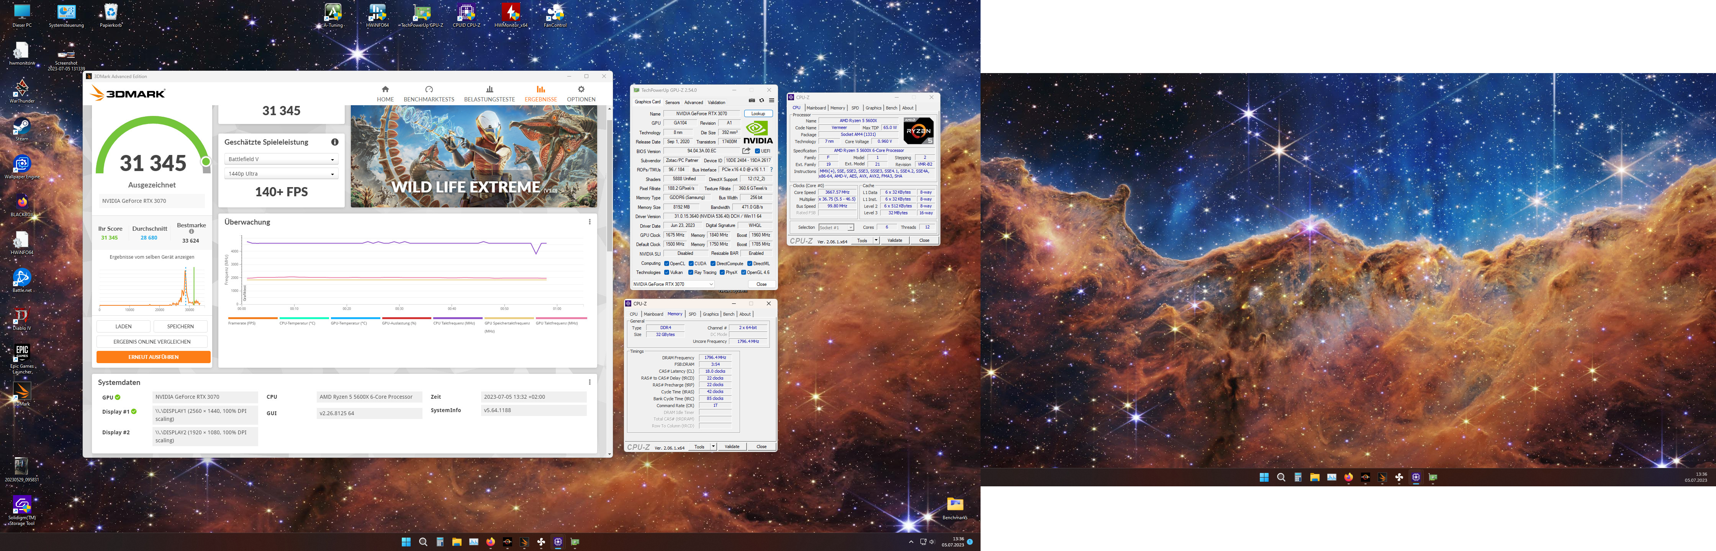Click Wild Life Extreme benchmark banner image
Image resolution: width=1716 pixels, height=551 pixels.
(474, 156)
